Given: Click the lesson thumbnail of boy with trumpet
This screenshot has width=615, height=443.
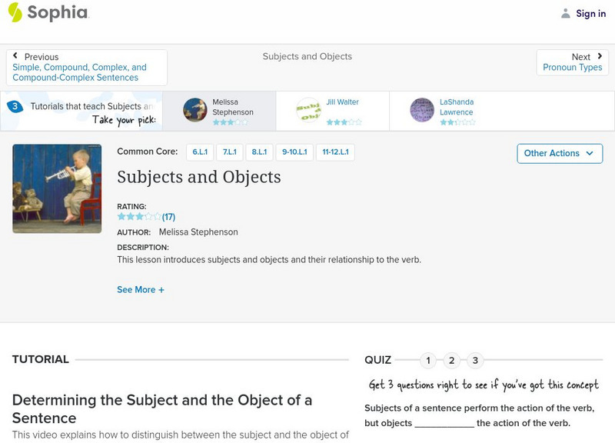Looking at the screenshot, I should click(x=57, y=188).
